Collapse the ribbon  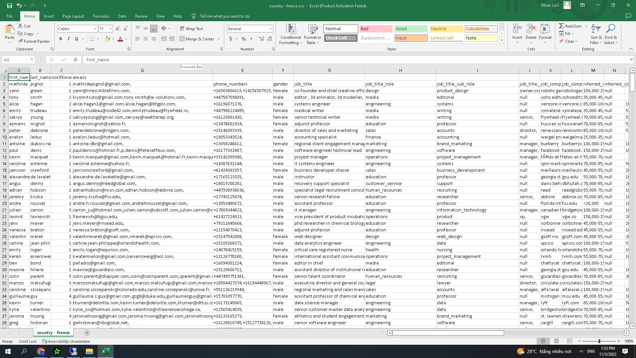tap(631, 49)
